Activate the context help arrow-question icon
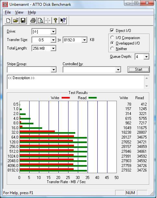 (x=63, y=20)
